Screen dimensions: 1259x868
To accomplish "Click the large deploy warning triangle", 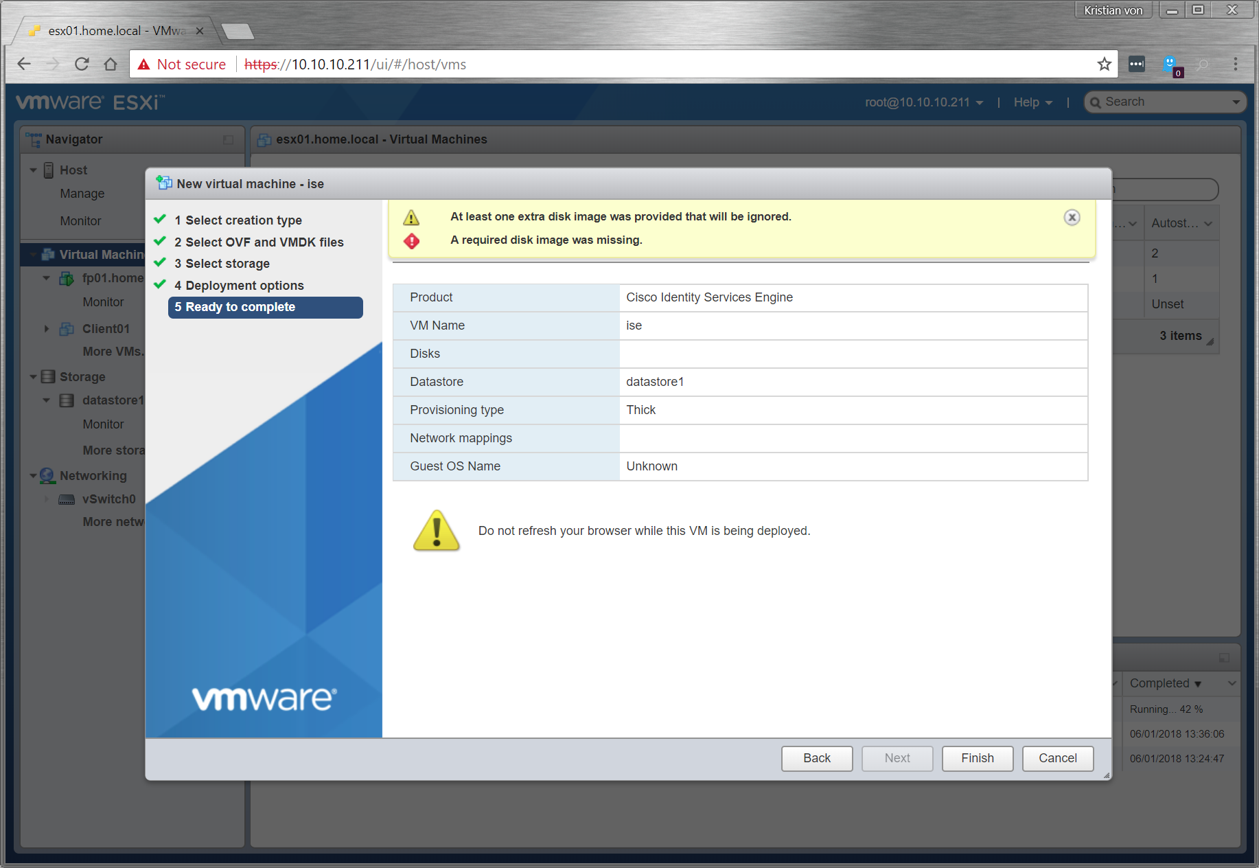I will click(437, 530).
